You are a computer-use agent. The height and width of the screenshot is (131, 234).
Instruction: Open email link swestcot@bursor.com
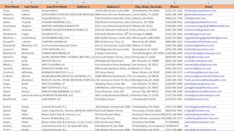[x=198, y=68]
